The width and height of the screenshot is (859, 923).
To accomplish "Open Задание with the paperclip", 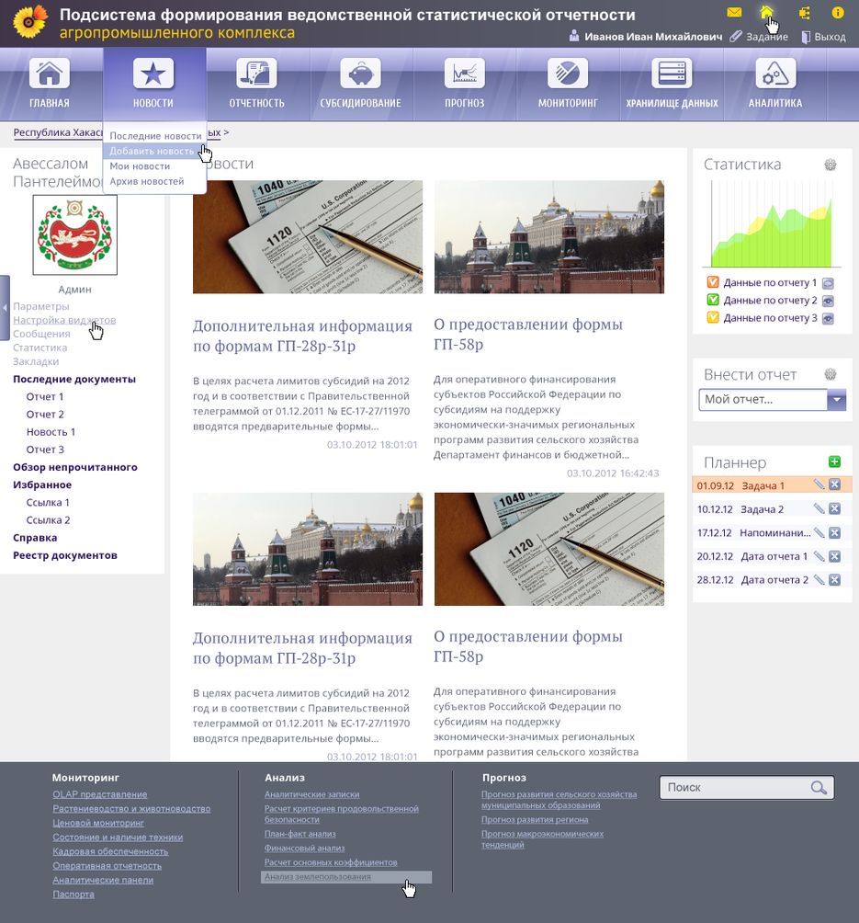I will tap(759, 37).
